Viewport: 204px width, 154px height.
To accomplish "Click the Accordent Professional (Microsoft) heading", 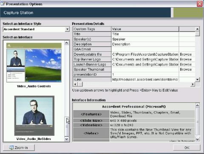I will point(134,106).
